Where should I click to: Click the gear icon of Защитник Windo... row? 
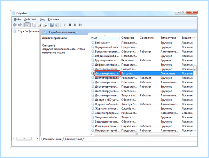click(93, 117)
